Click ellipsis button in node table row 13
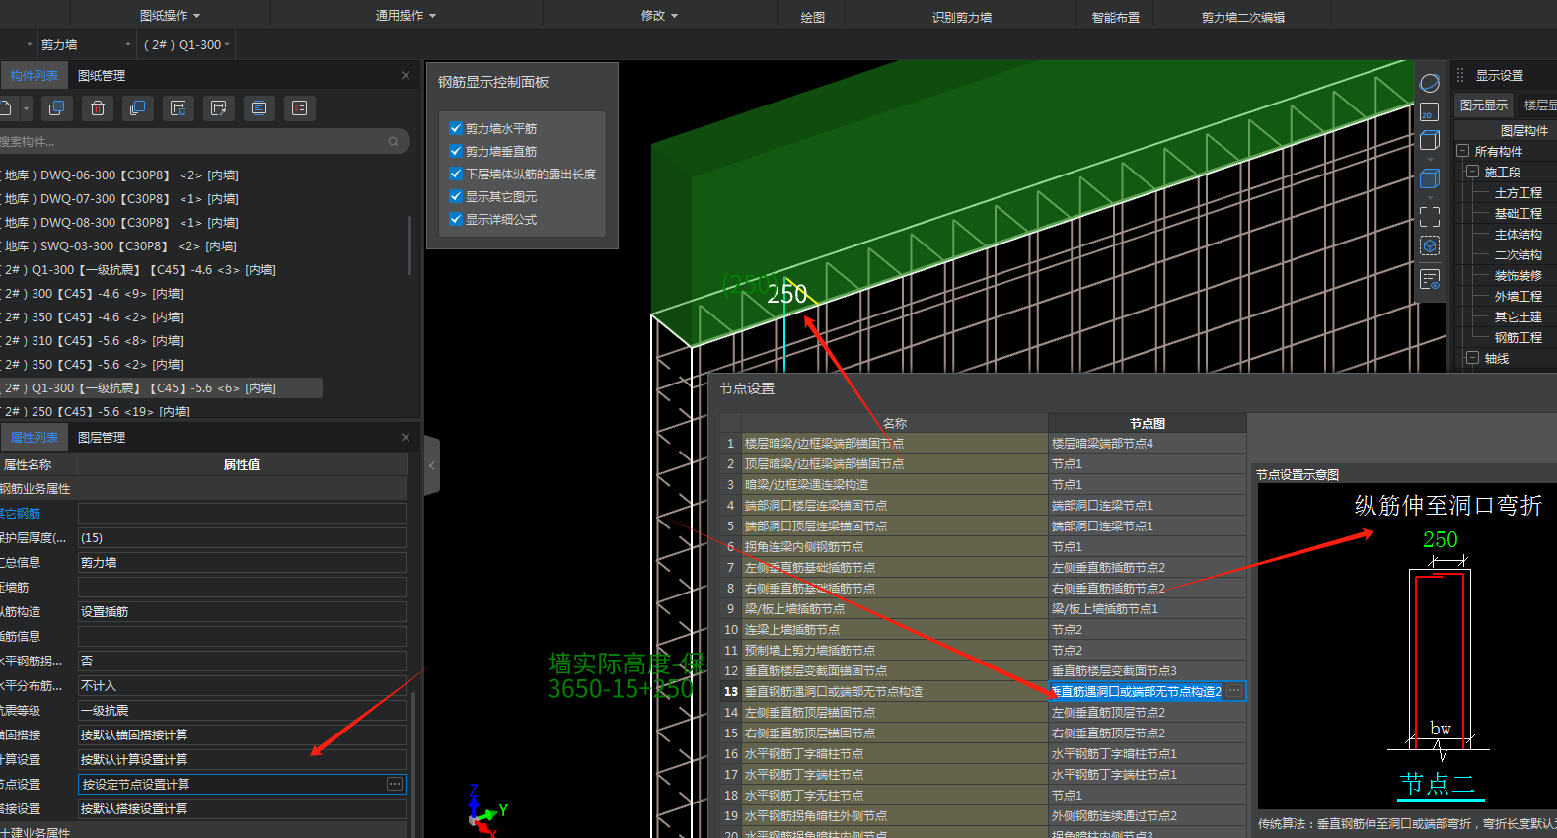Screen dimensions: 1557x838 point(1234,691)
